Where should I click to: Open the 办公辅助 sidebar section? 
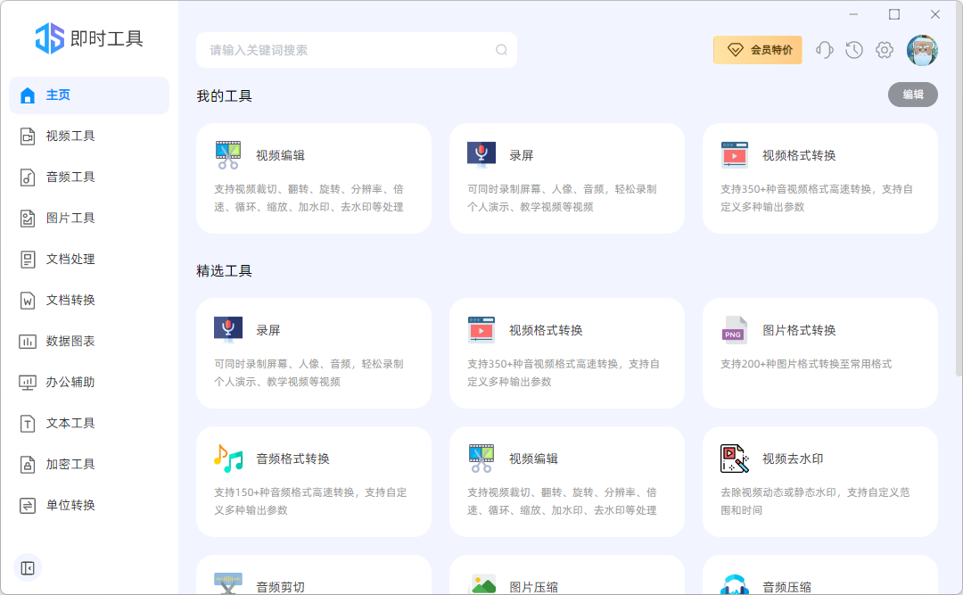89,383
